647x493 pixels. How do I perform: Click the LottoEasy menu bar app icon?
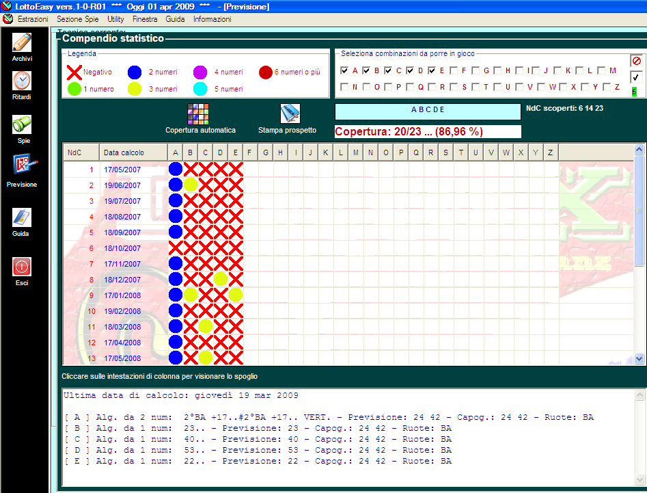(8, 19)
